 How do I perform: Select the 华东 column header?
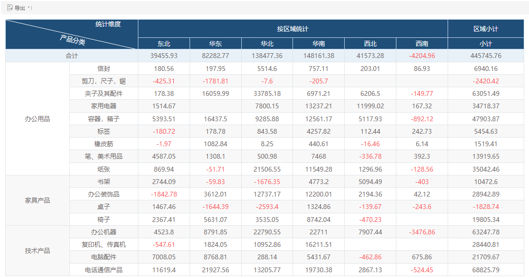(x=215, y=44)
